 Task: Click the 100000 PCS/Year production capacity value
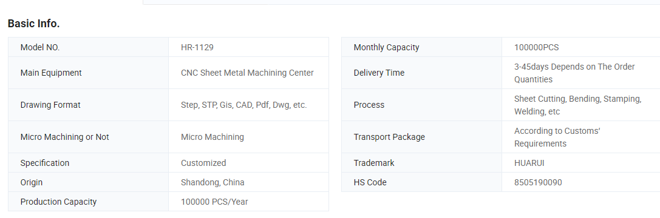(x=214, y=202)
